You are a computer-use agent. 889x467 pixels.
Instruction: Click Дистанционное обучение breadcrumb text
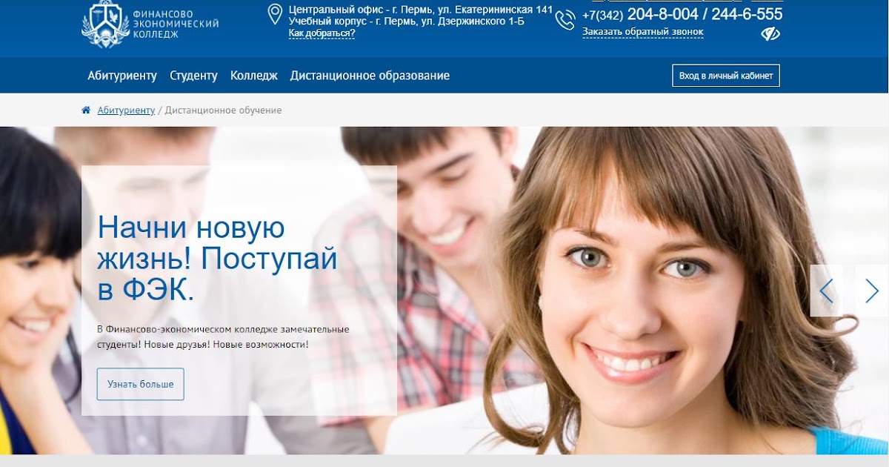tap(223, 110)
